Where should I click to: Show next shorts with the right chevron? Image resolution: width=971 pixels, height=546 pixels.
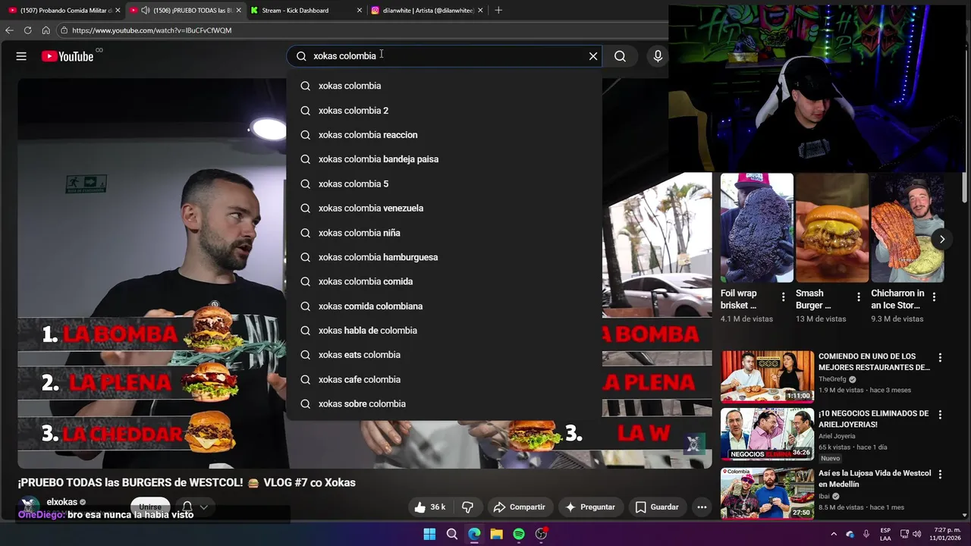(942, 239)
